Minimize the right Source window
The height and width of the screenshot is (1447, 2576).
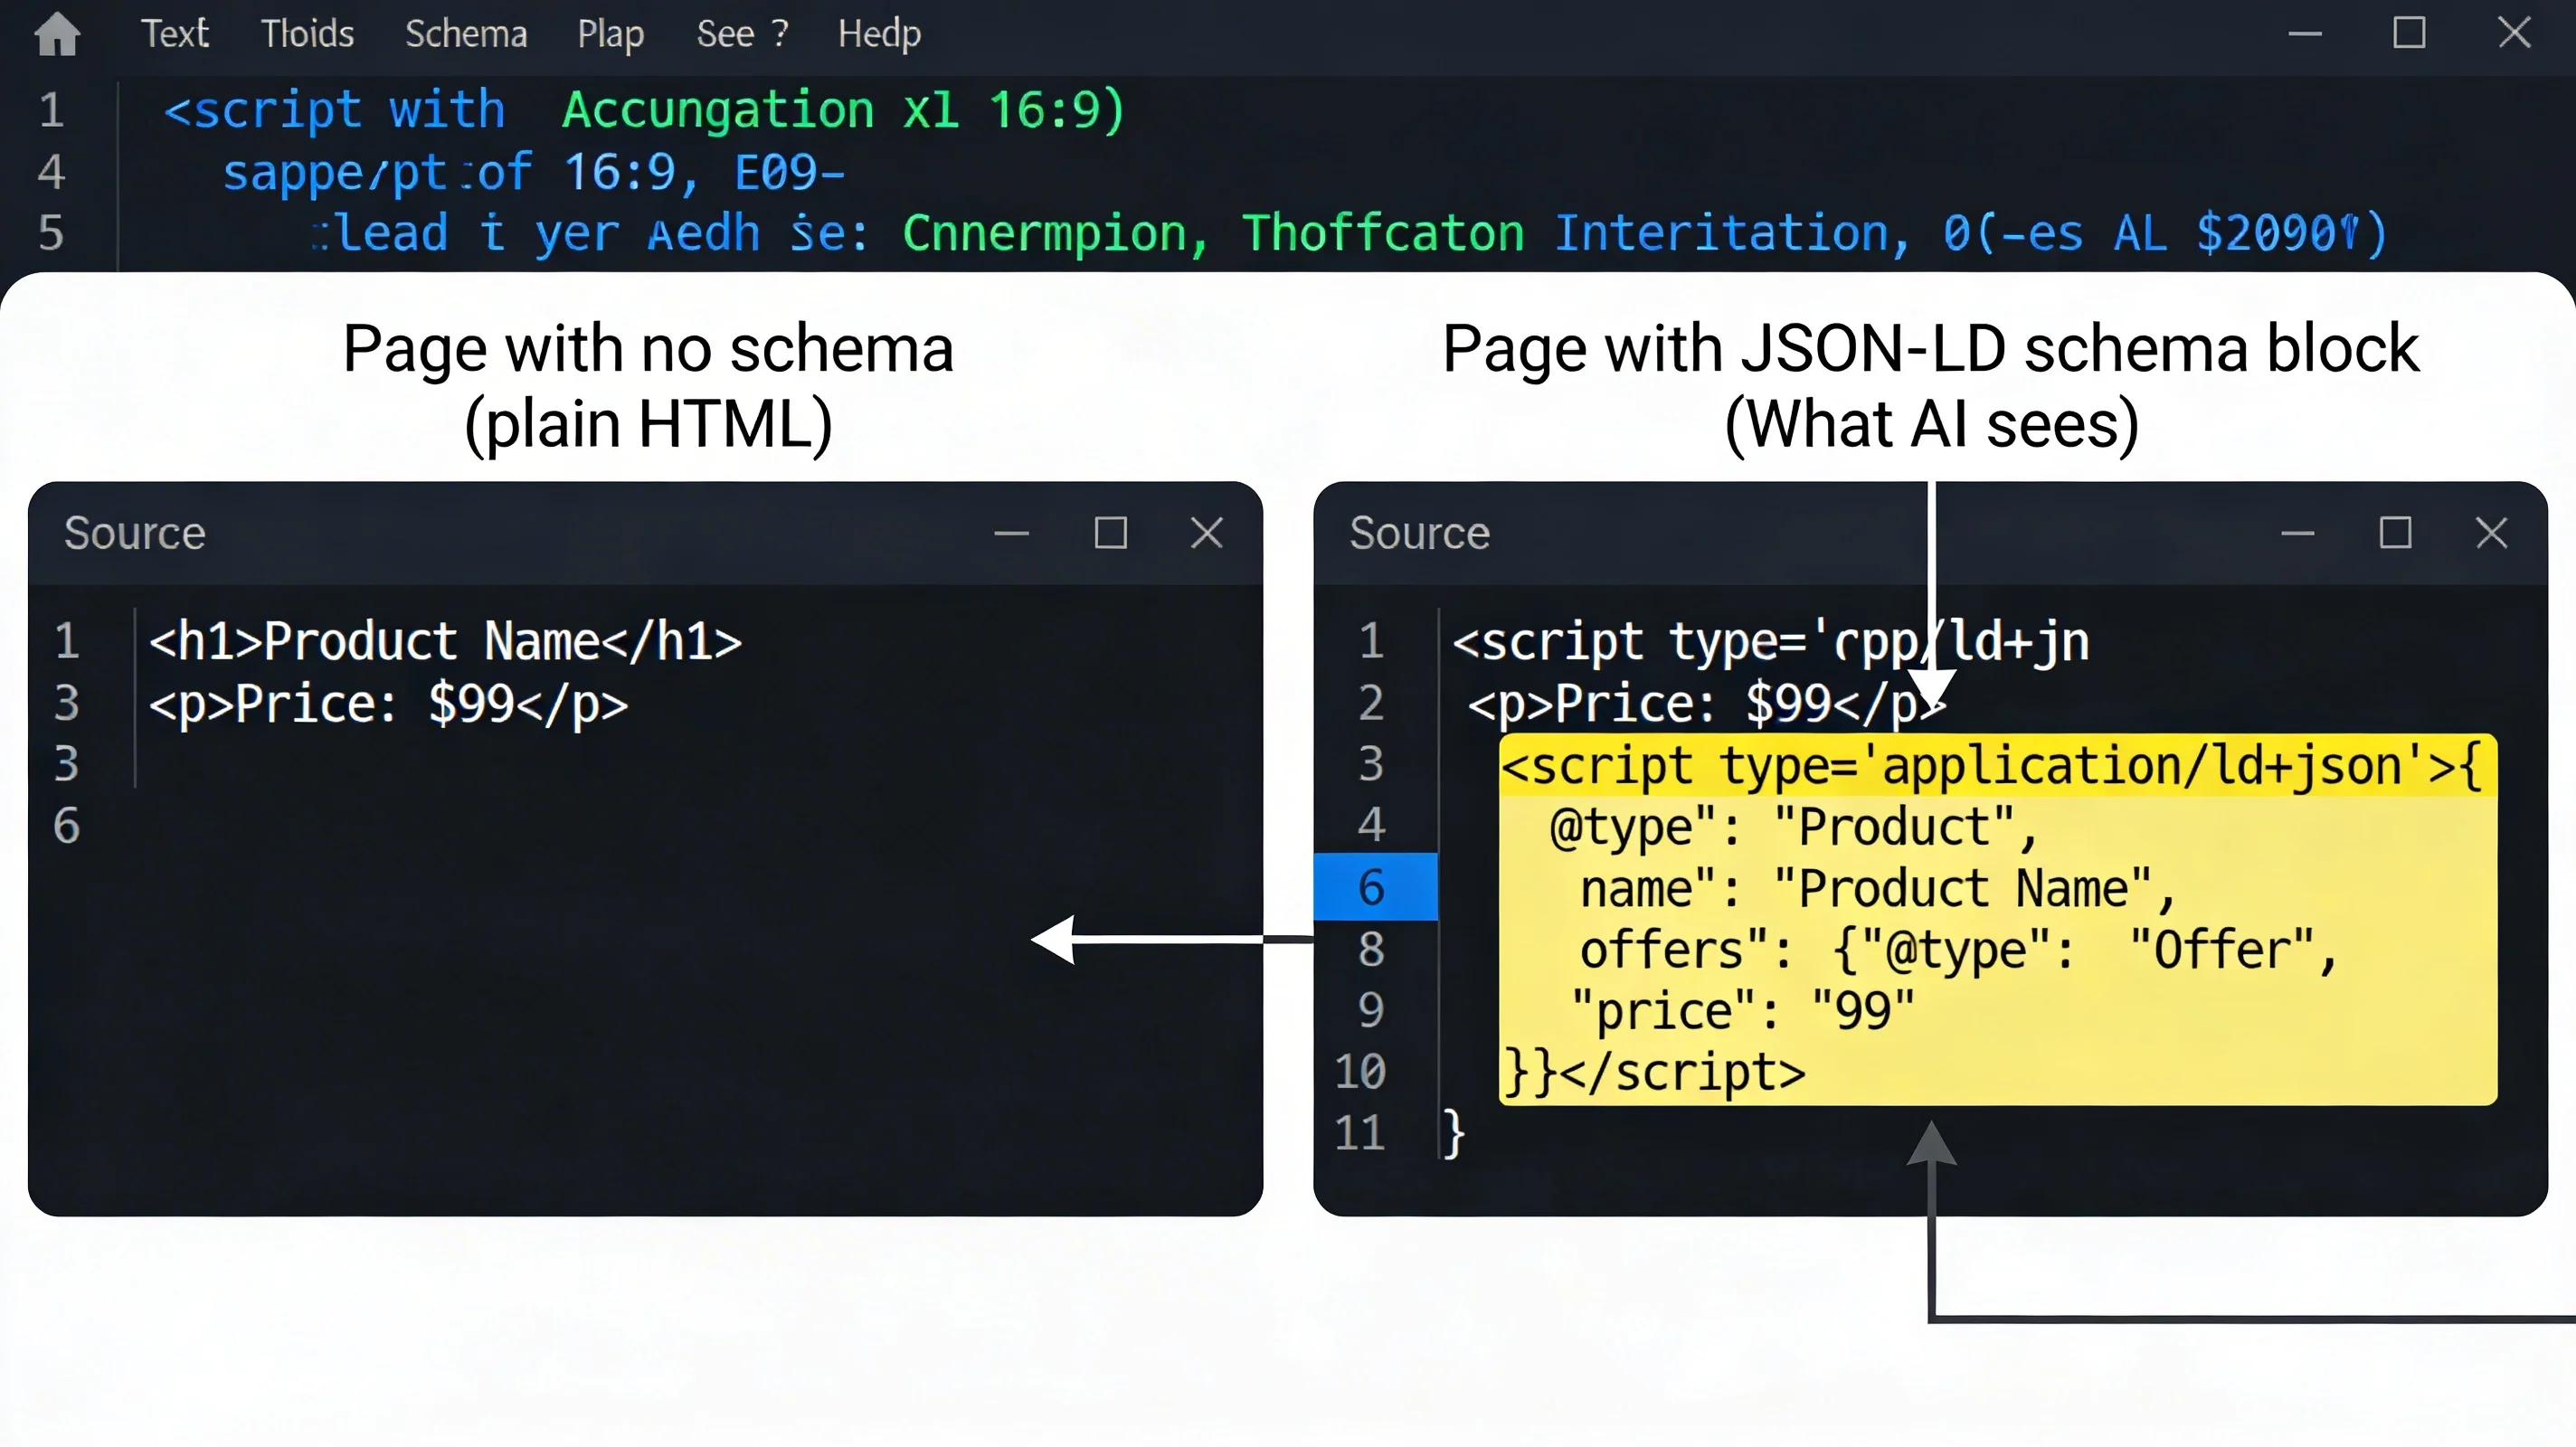[x=2297, y=533]
